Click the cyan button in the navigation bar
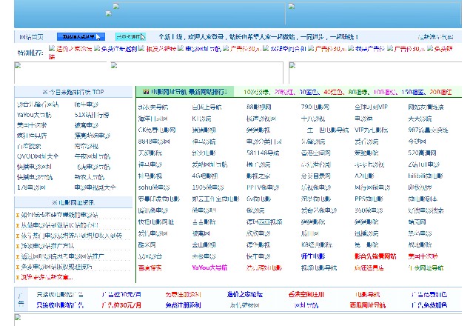The height and width of the screenshot is (326, 473). pos(130,37)
